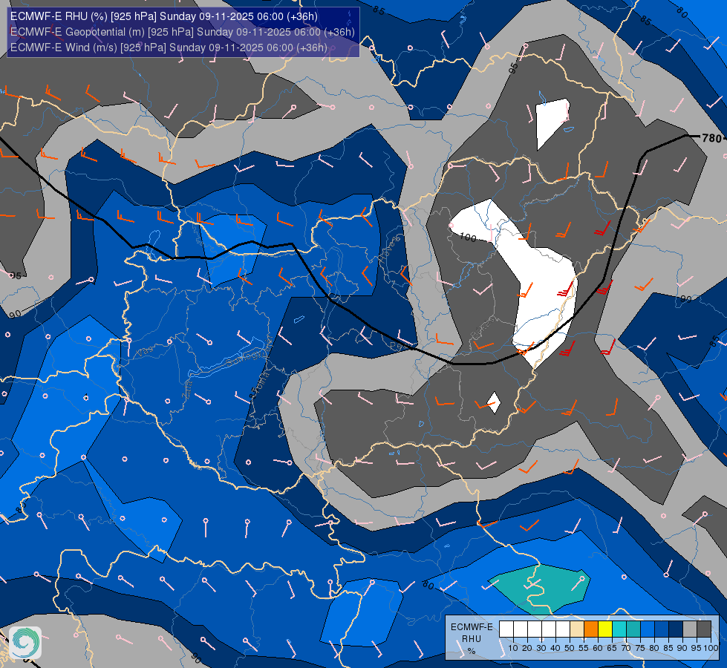Click the ECMWF-E label in the legend
Image resolution: width=727 pixels, height=668 pixels.
coord(472,627)
